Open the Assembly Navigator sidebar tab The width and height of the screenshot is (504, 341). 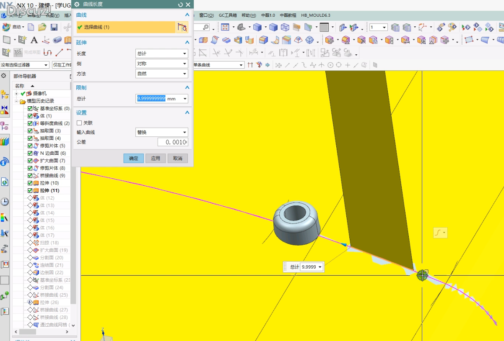click(x=5, y=95)
